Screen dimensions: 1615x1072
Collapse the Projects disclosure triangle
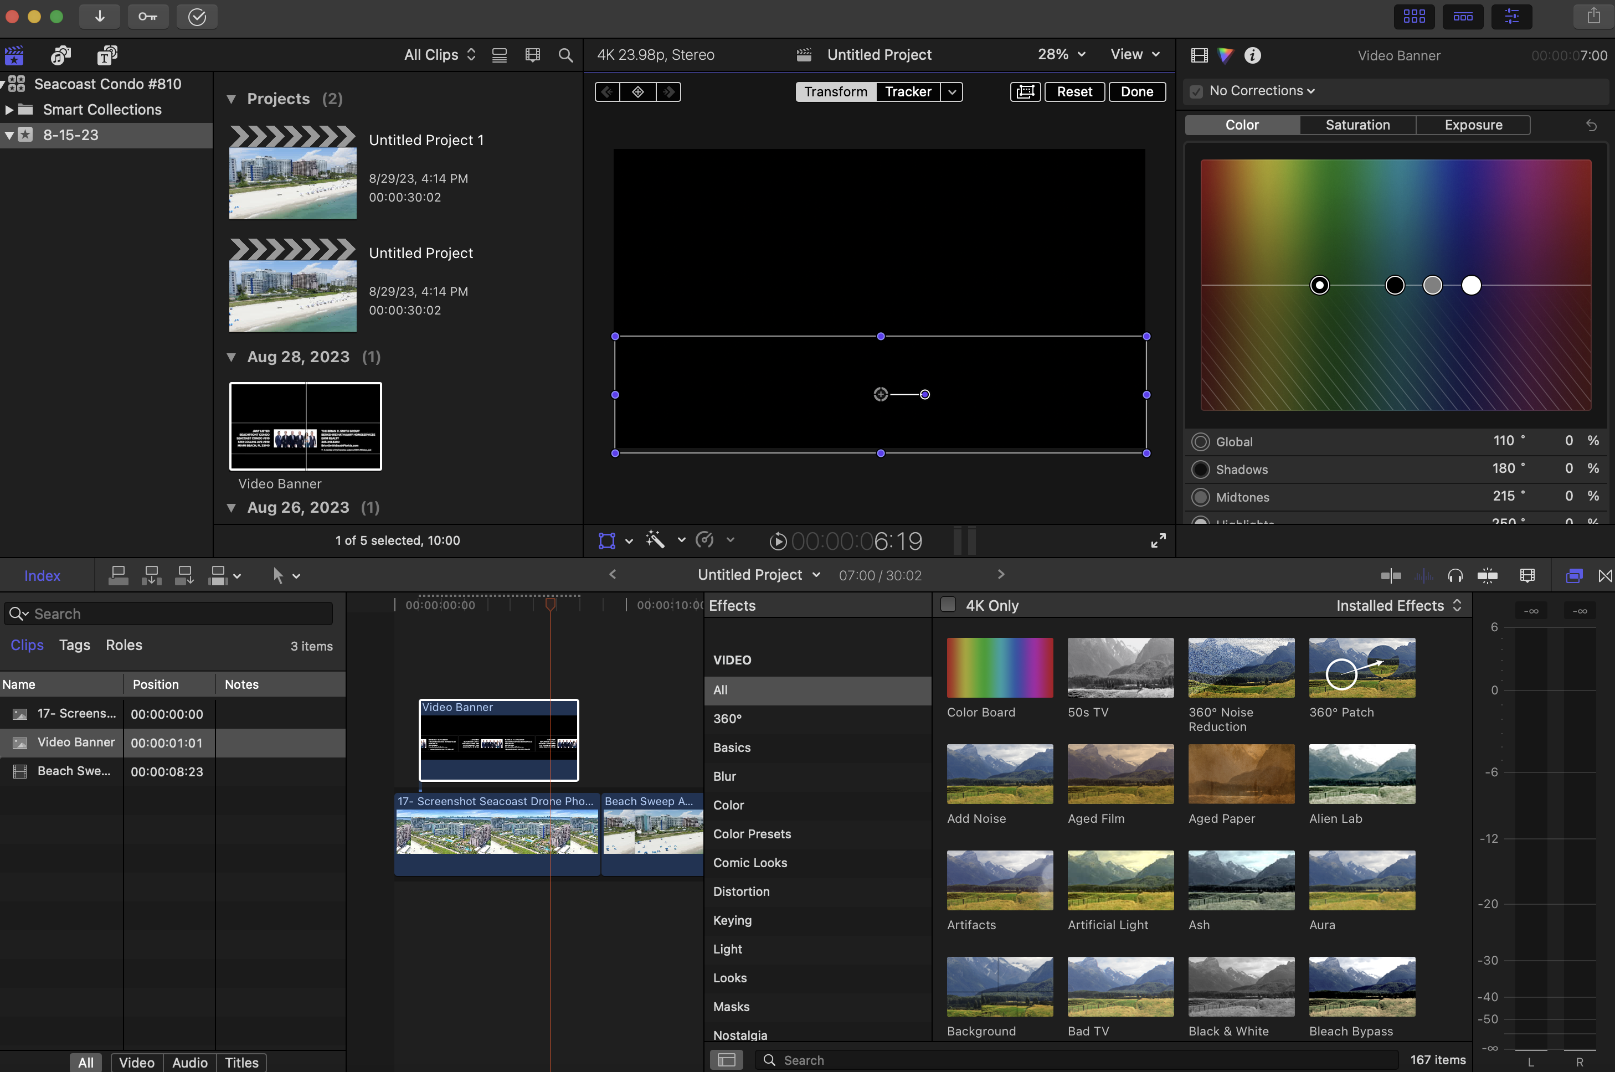(x=231, y=99)
